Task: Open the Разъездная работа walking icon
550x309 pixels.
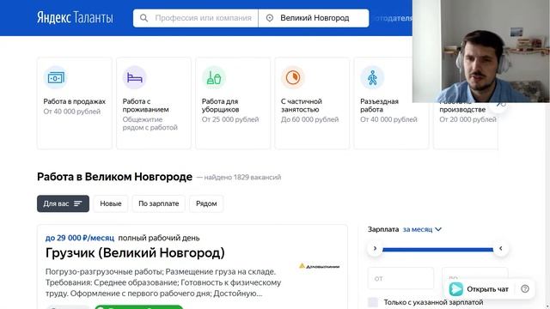Action: [372, 77]
